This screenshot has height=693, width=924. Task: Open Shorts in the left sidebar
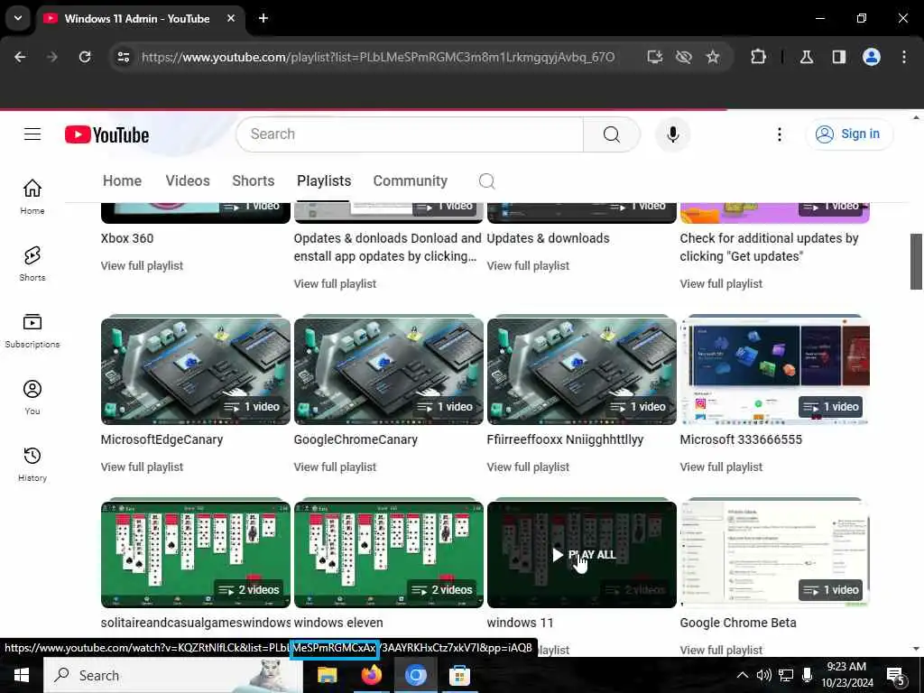click(32, 263)
